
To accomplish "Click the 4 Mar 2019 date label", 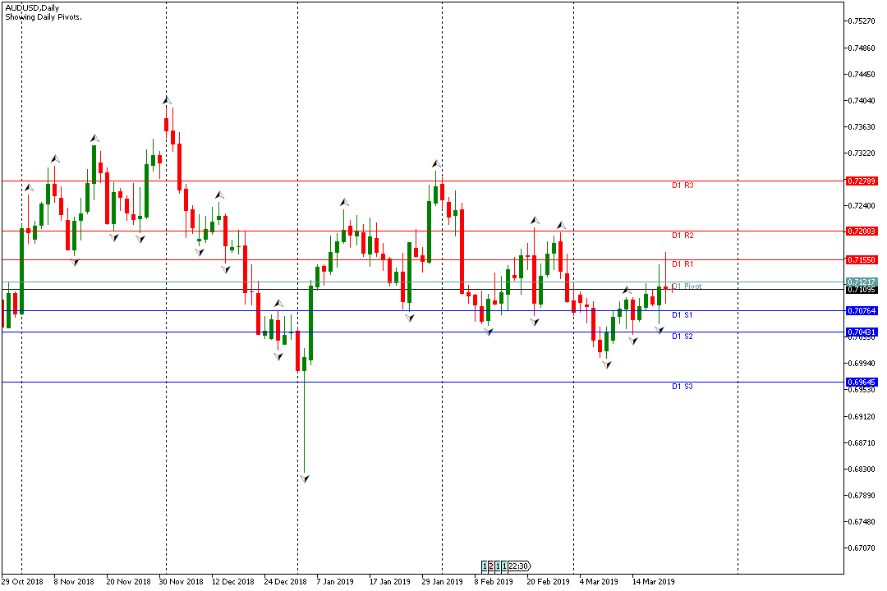I will 599,581.
